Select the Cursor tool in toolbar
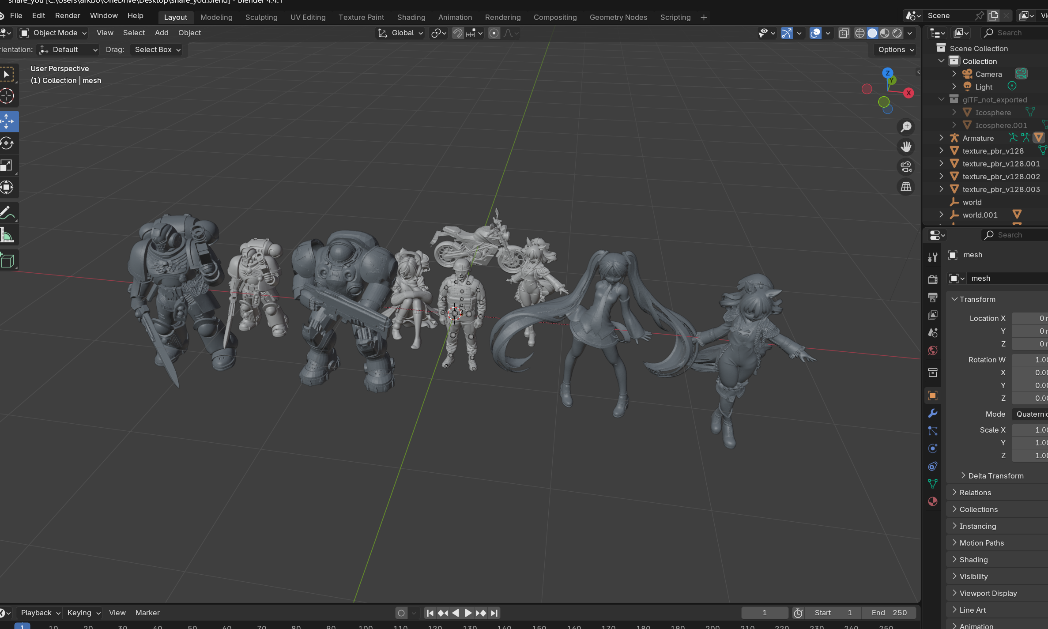The width and height of the screenshot is (1048, 629). (x=7, y=96)
